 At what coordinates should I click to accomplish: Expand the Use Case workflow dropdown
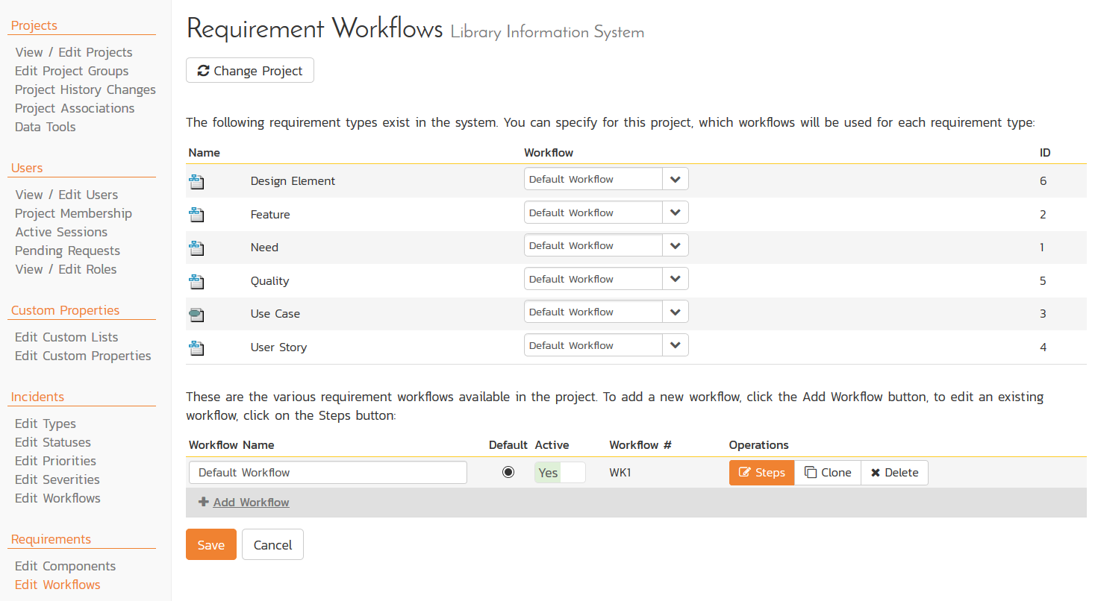pyautogui.click(x=605, y=312)
